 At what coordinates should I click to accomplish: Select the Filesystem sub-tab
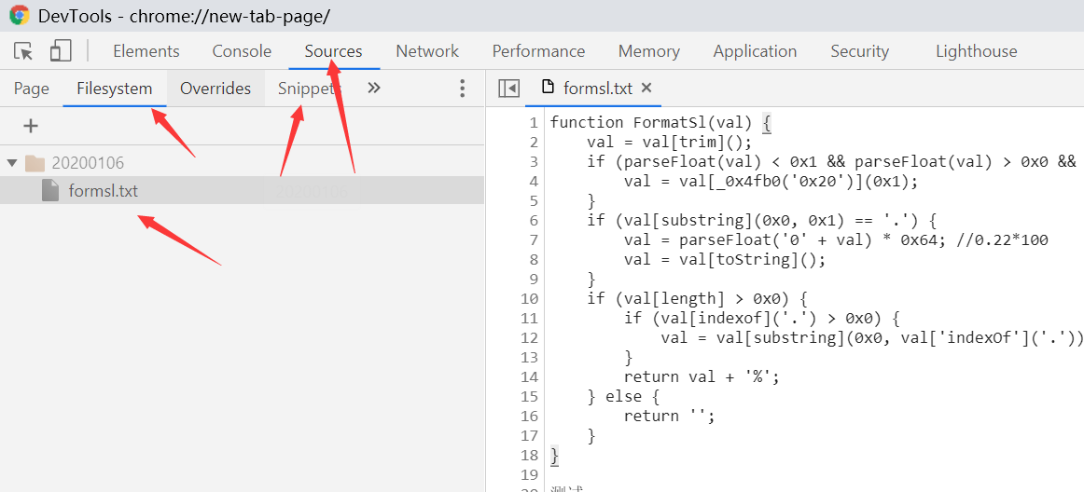[x=115, y=89]
